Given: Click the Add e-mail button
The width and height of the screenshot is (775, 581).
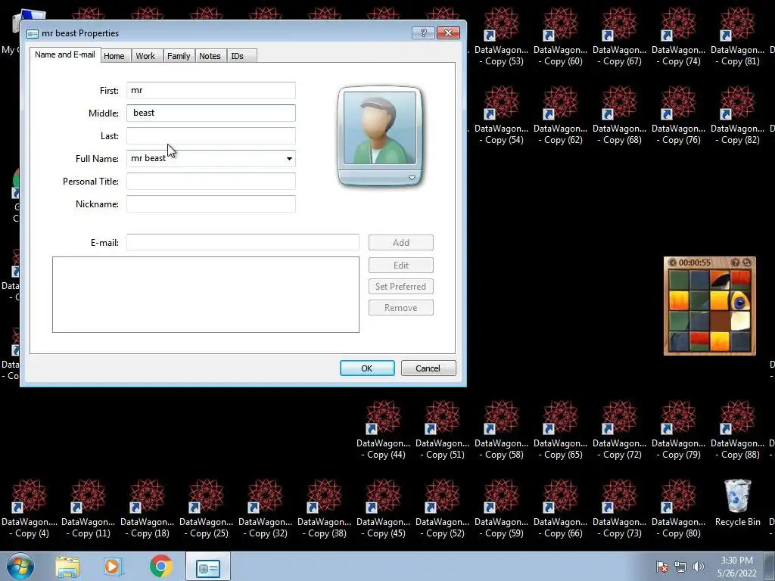Looking at the screenshot, I should 401,243.
